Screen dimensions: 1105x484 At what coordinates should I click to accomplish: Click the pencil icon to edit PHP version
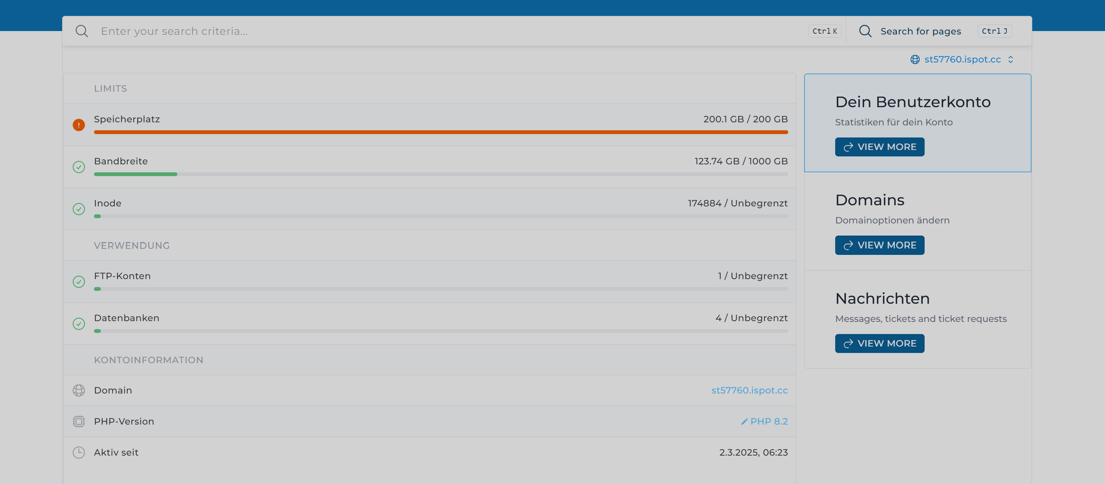744,422
